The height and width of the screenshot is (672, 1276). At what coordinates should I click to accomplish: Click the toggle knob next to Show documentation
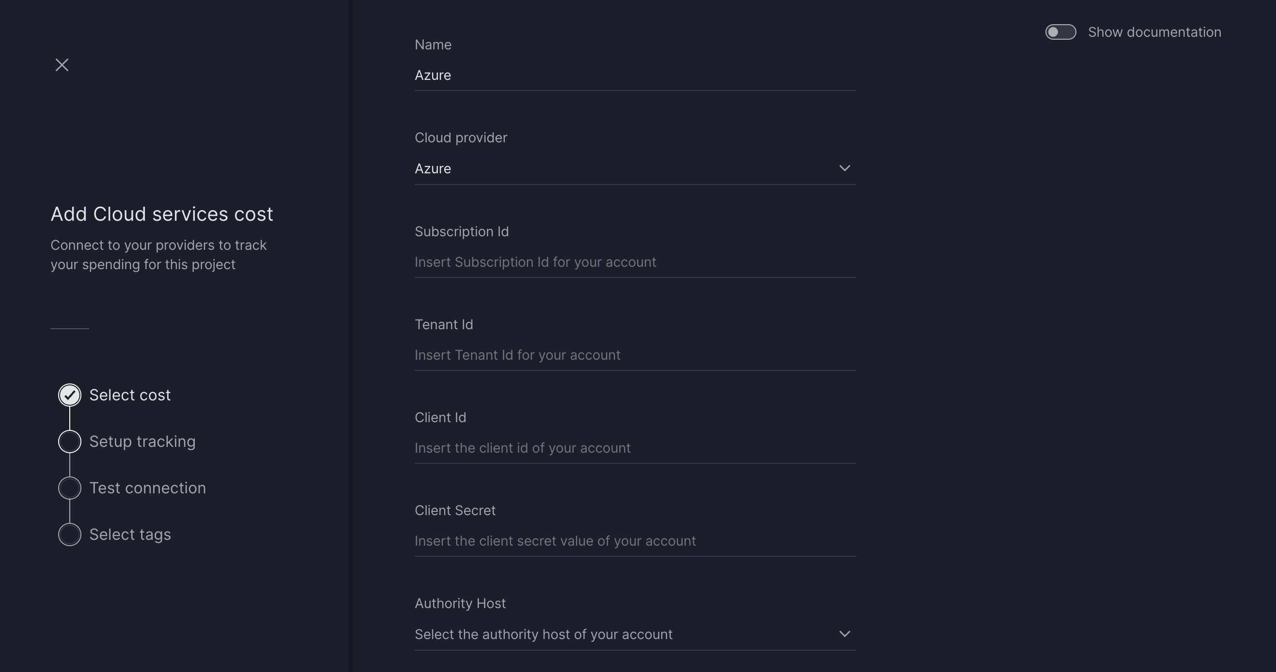[1056, 31]
